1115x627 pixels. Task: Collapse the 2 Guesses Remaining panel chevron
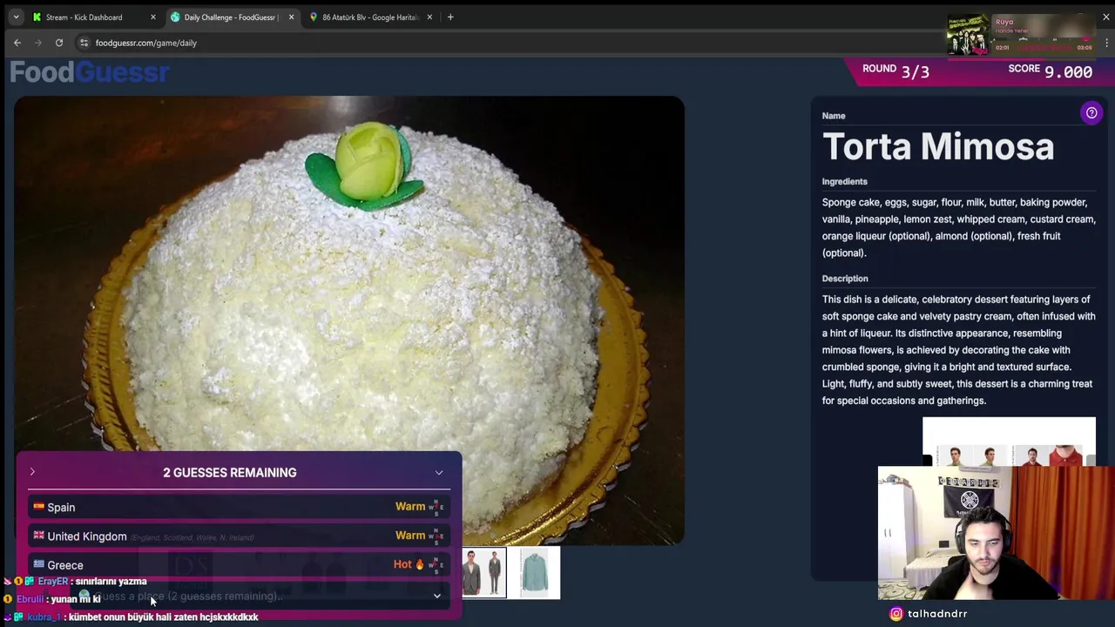coord(439,472)
